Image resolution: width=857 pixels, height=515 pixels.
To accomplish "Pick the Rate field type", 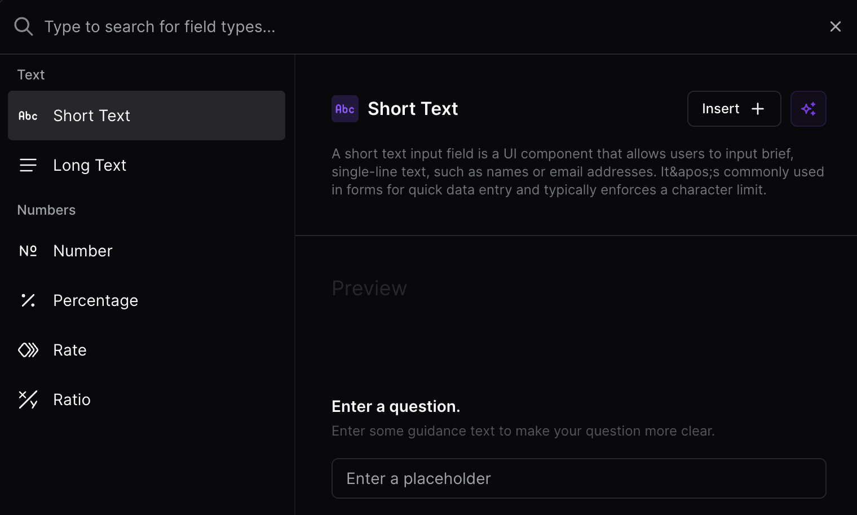I will pos(147,350).
